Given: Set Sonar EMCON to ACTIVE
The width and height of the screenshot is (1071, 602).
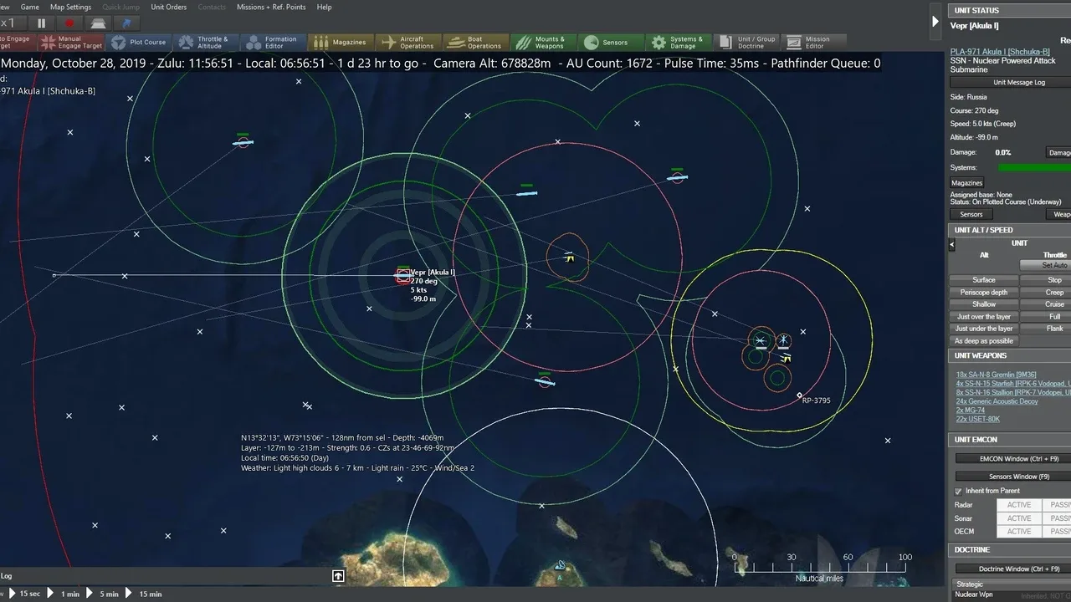Looking at the screenshot, I should 1018,518.
